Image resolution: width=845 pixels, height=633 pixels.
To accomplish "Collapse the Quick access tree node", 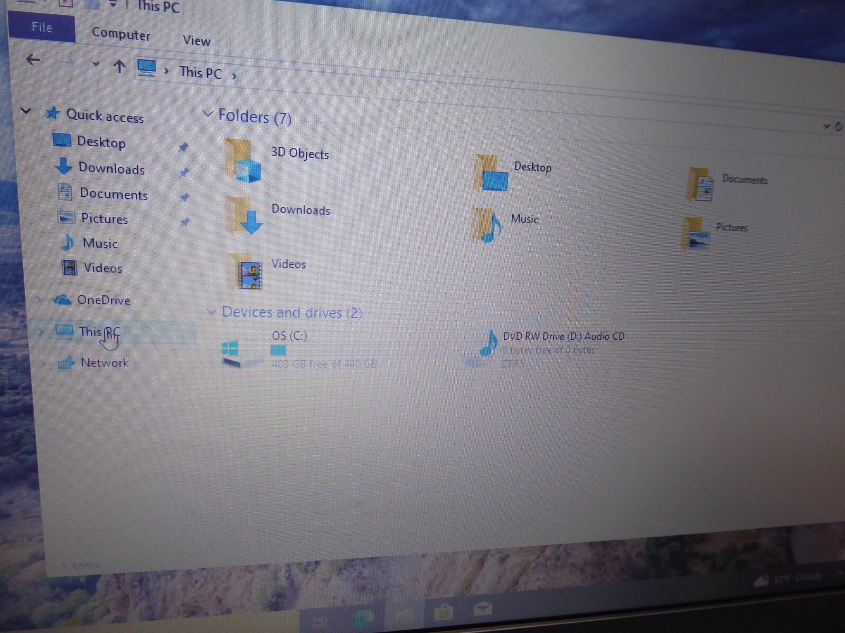I will tap(26, 111).
